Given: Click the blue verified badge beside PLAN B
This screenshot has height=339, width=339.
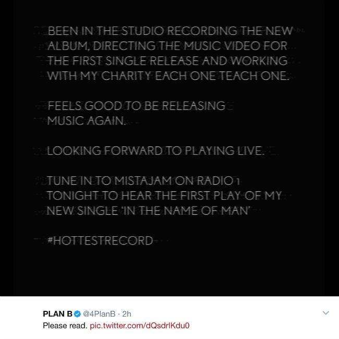Looking at the screenshot, I should [x=77, y=314].
